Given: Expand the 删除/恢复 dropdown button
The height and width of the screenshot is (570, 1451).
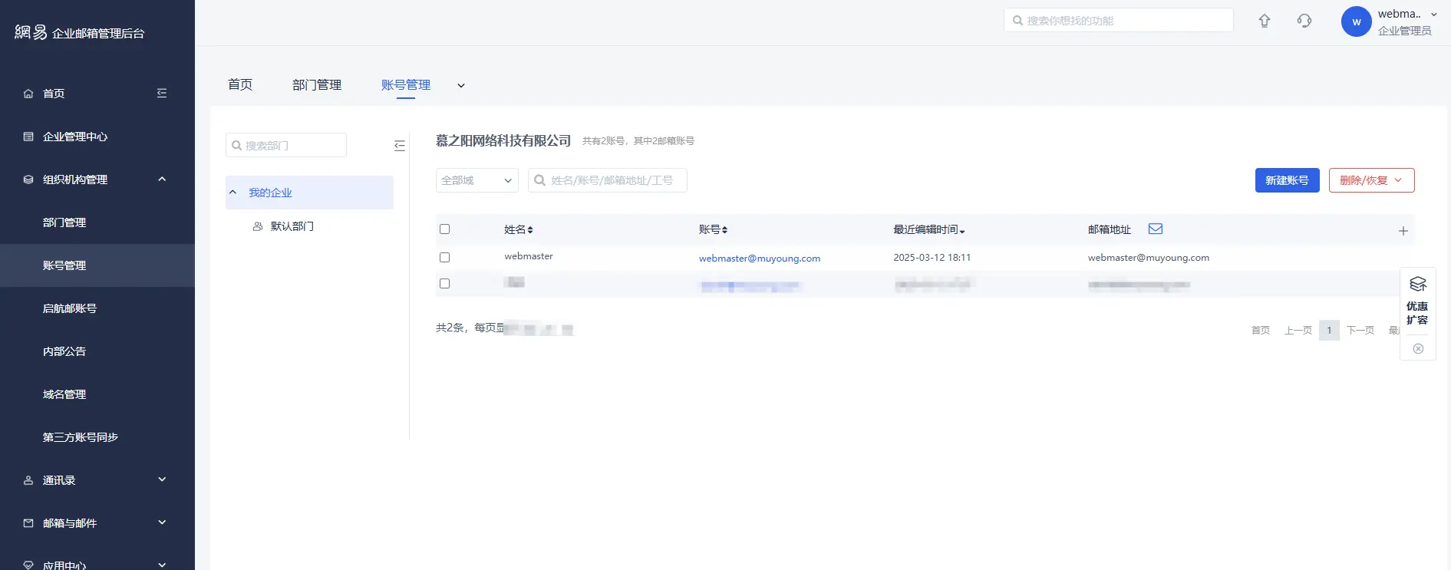Looking at the screenshot, I should click(x=1370, y=180).
